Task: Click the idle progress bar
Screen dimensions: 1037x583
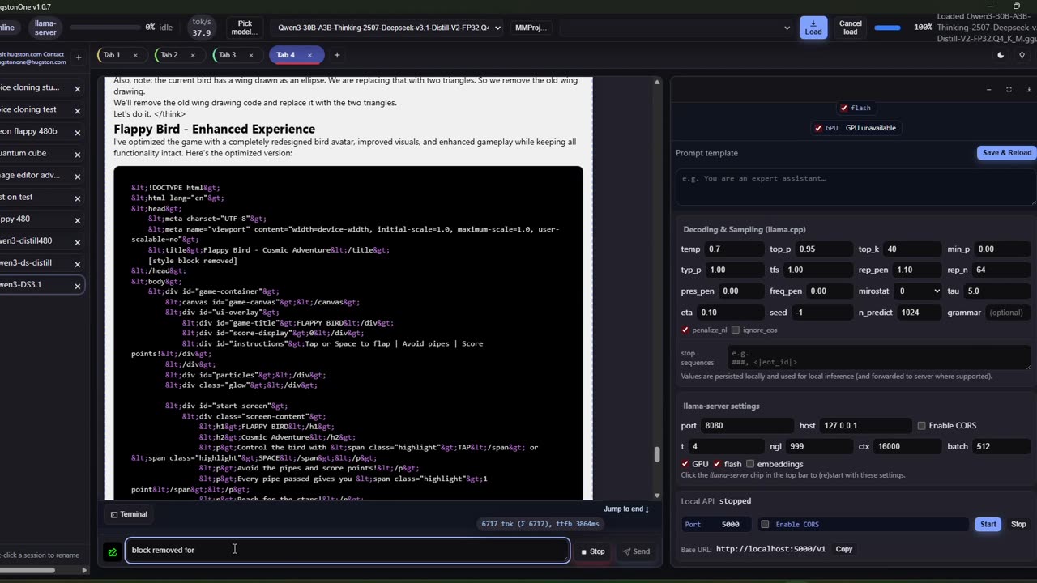Action: click(x=105, y=28)
